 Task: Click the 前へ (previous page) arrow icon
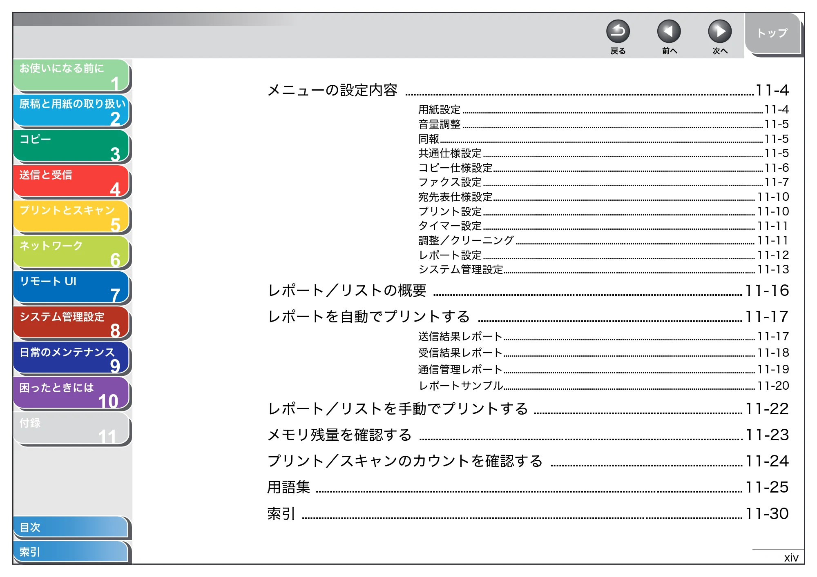coord(669,31)
